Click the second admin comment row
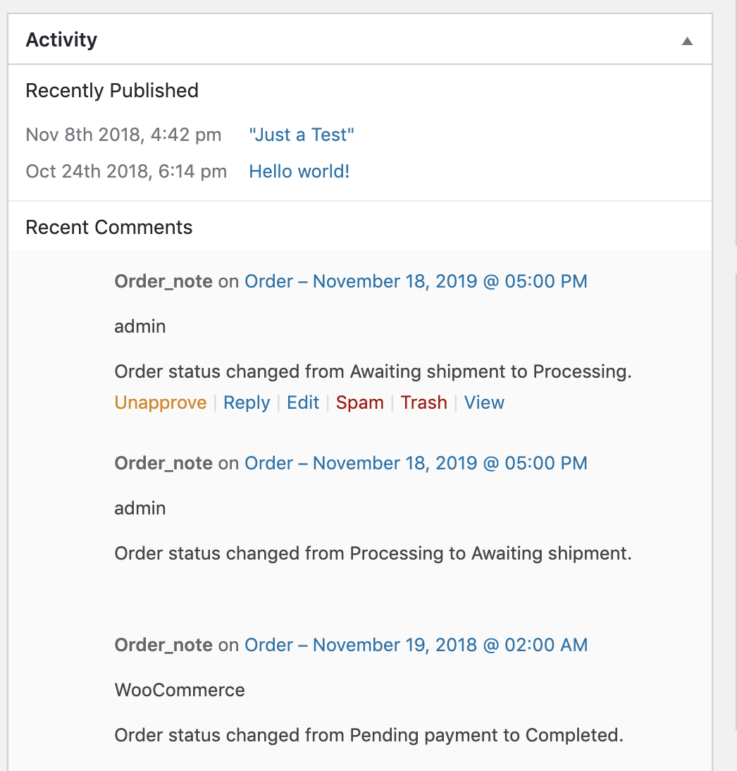Viewport: 737px width, 771px height. 140,508
